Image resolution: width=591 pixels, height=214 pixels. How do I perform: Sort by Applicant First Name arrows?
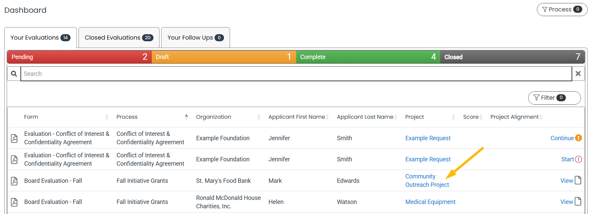[x=327, y=117]
